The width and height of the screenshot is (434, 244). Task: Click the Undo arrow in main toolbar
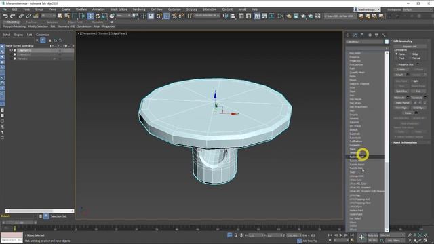tap(5, 16)
